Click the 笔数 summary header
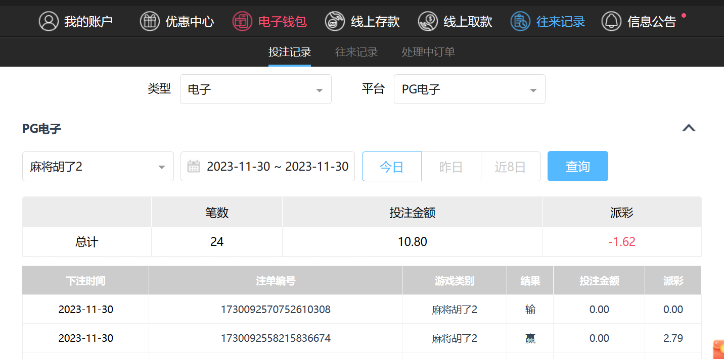Screen dimensions: 724x359 coord(217,213)
